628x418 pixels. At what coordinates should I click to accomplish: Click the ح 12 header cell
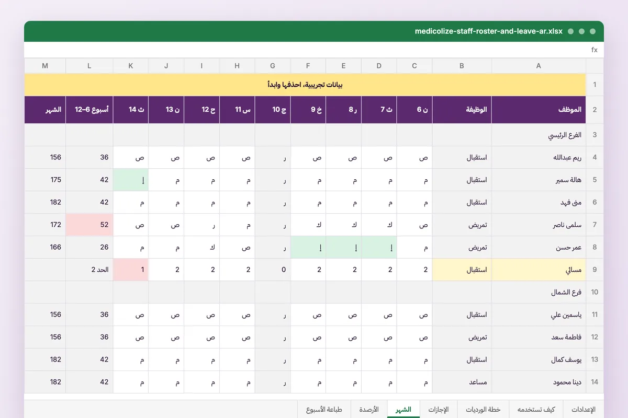click(x=202, y=110)
